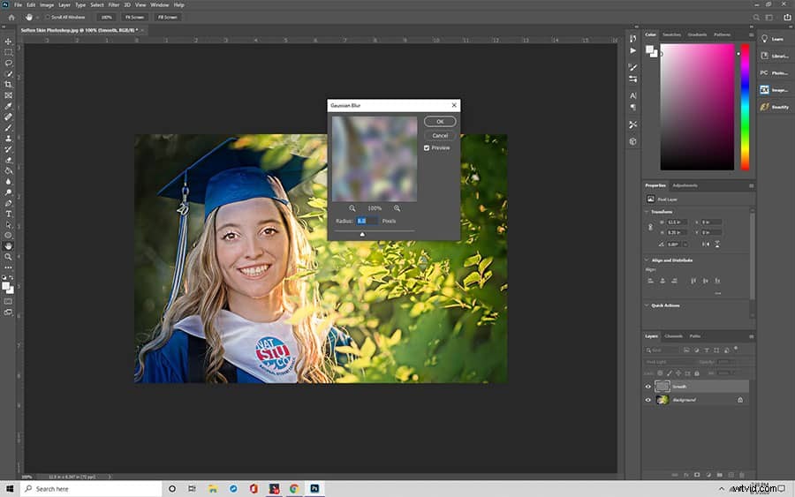Select the Path Selection tool
This screenshot has height=497, width=795.
pos(8,224)
